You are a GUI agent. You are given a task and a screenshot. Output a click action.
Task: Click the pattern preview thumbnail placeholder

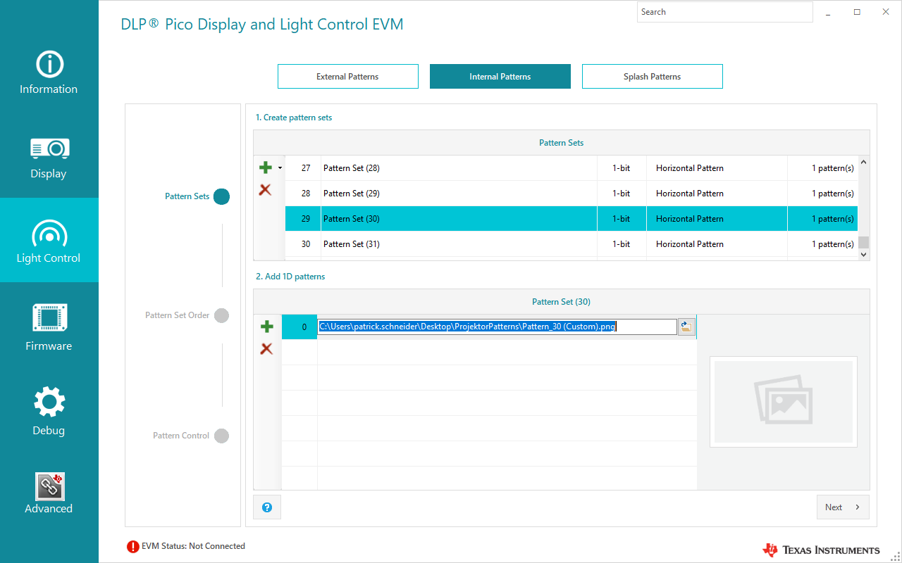tap(784, 402)
